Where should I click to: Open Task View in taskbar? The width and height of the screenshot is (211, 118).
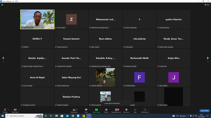(51, 116)
